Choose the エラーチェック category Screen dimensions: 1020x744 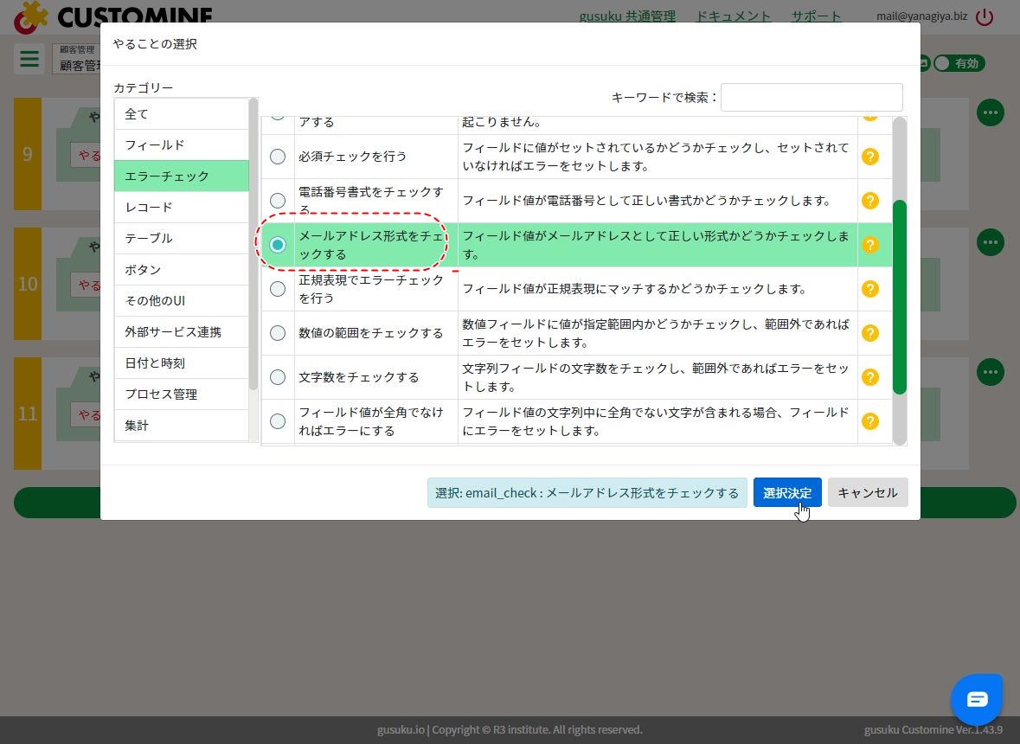[x=182, y=176]
